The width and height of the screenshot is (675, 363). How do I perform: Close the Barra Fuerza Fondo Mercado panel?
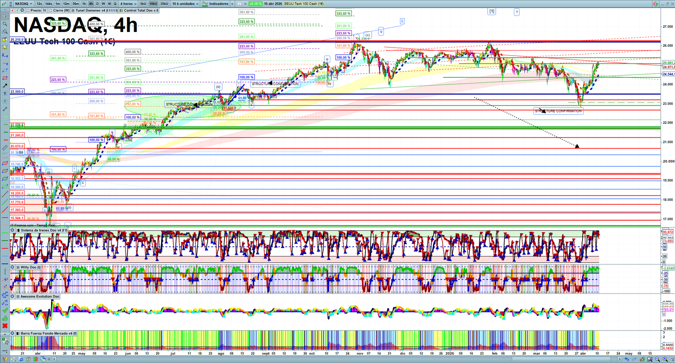[x=13, y=333]
